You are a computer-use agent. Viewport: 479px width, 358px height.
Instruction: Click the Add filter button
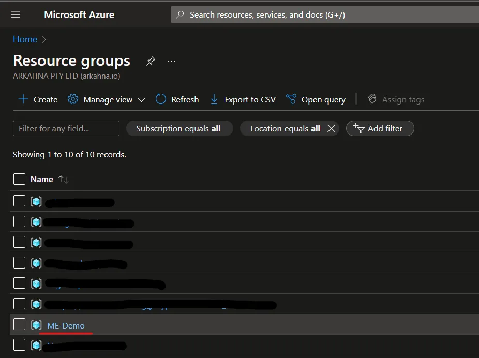pos(380,128)
